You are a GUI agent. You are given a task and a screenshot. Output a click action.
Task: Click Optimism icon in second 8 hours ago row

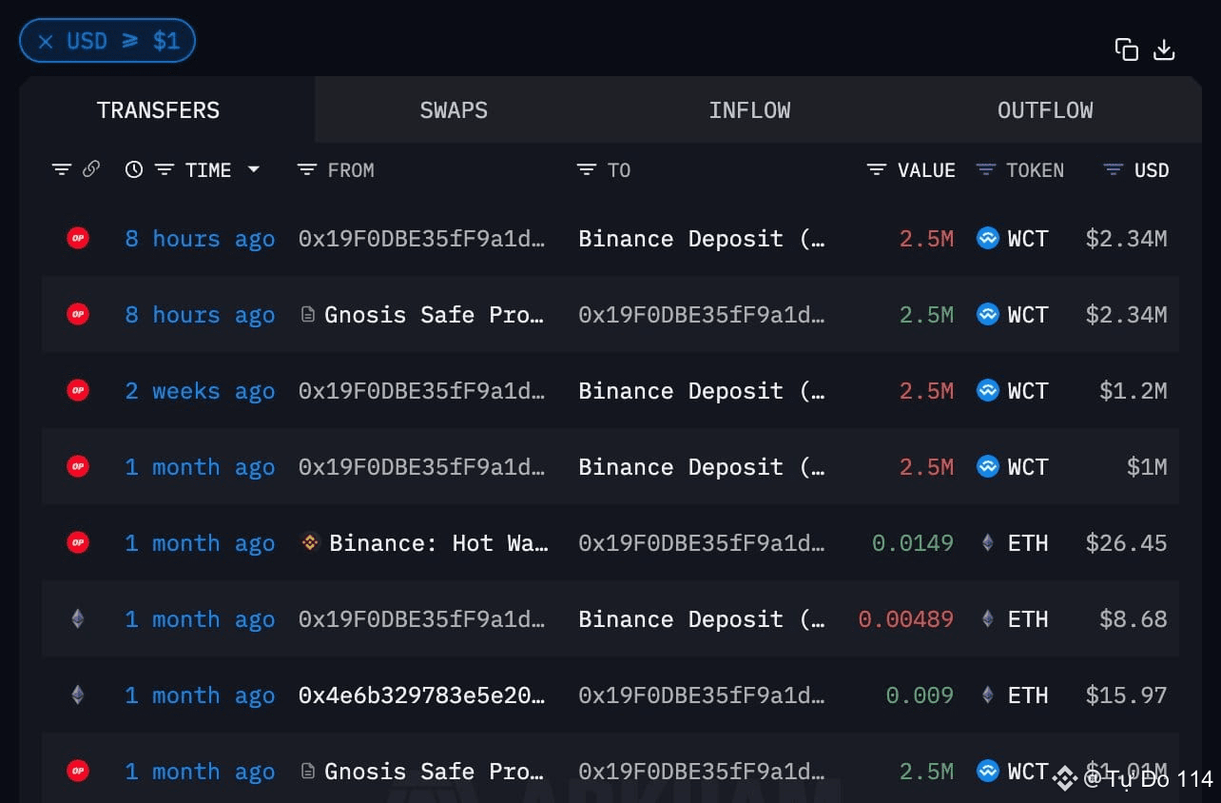pos(78,314)
